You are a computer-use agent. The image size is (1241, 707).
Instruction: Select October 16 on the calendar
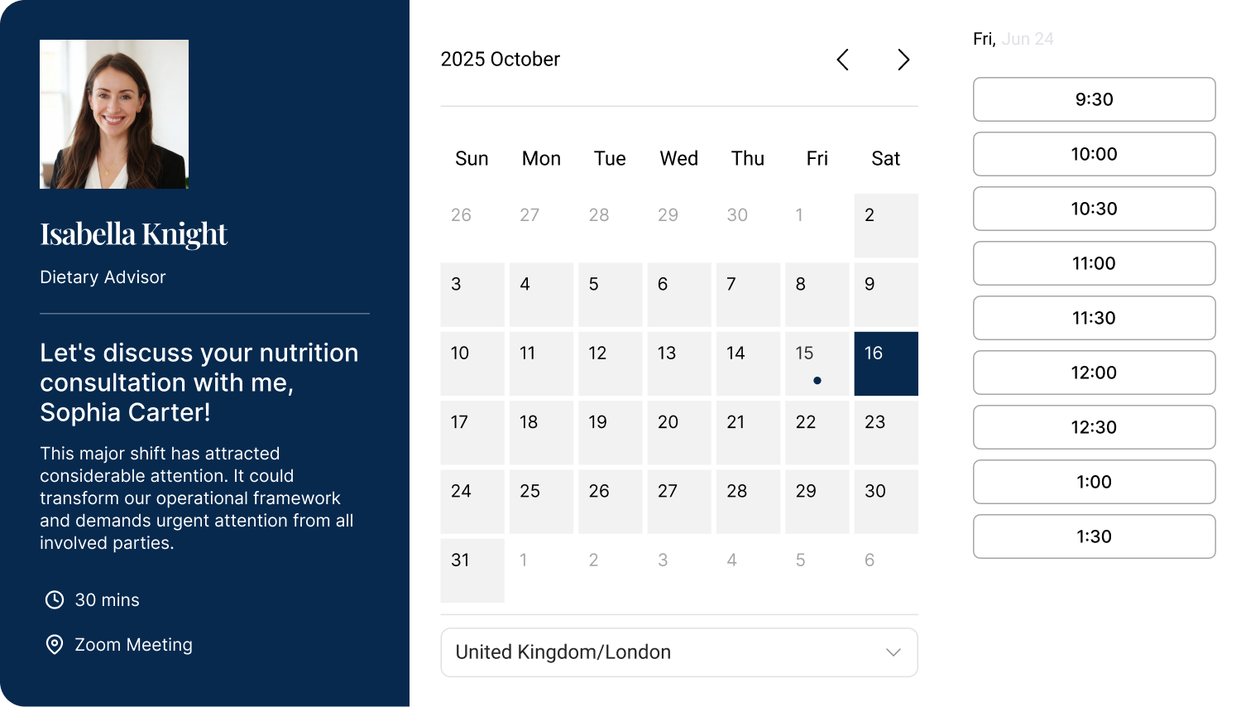(x=886, y=363)
